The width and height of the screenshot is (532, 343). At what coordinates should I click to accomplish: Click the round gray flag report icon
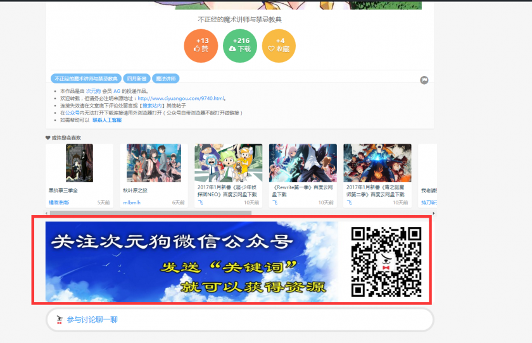424,80
